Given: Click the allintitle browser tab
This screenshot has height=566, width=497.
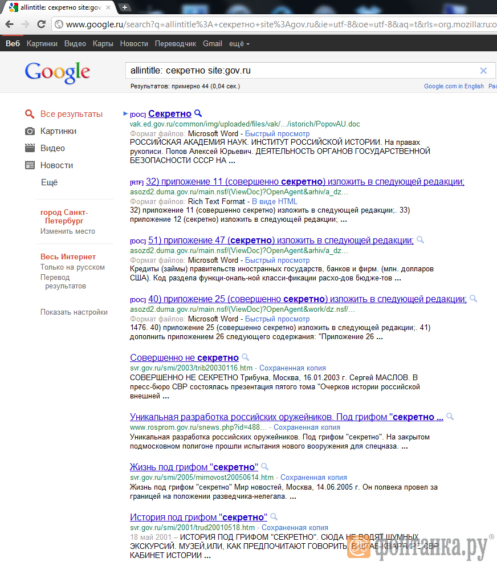Looking at the screenshot, I should 59,7.
